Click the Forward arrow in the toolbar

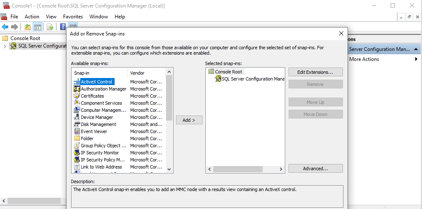(x=15, y=27)
